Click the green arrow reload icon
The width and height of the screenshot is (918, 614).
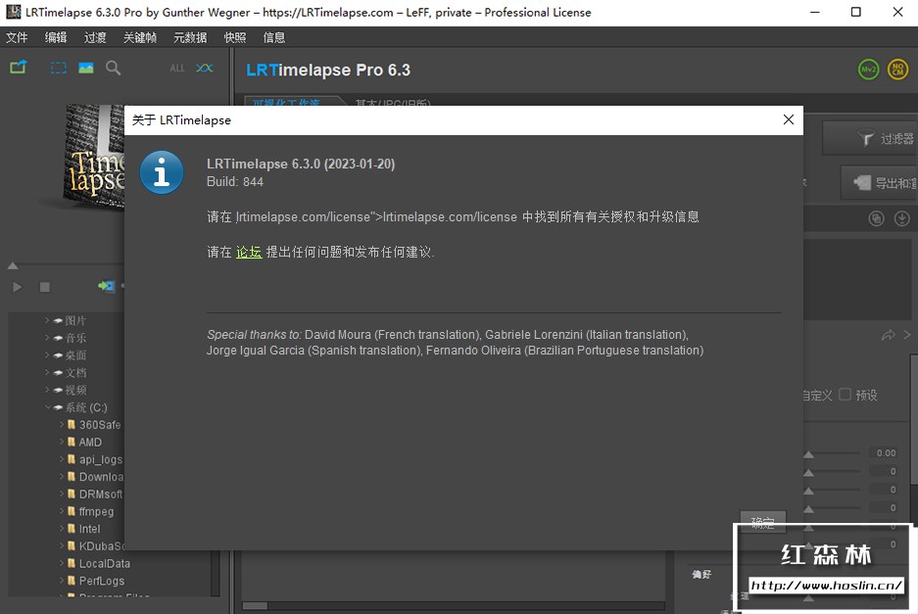point(106,286)
